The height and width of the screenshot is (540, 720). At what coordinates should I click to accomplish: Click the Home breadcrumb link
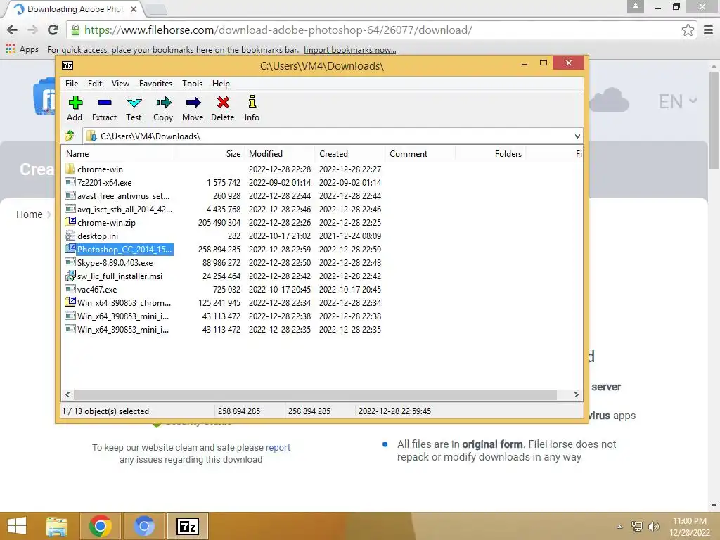point(30,214)
